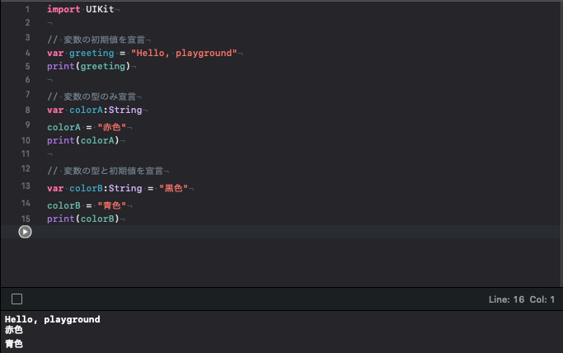Click the "Hello, playground" string literal
This screenshot has width=563, height=353.
click(x=184, y=53)
